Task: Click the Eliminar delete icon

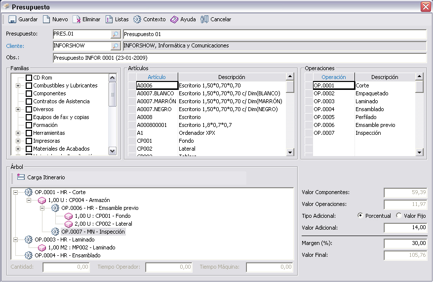Action: click(77, 20)
